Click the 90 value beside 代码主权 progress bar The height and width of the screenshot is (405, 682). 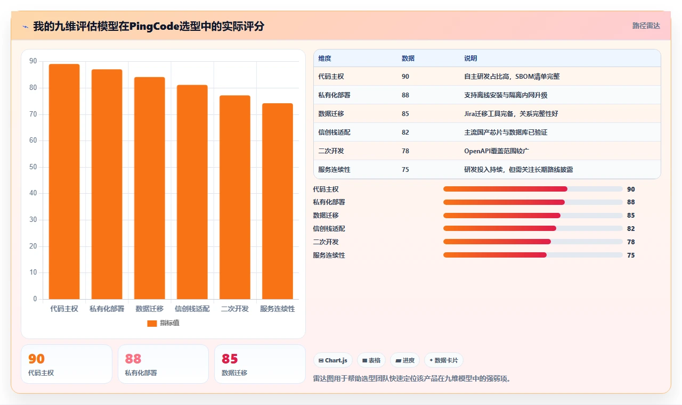[x=631, y=189]
